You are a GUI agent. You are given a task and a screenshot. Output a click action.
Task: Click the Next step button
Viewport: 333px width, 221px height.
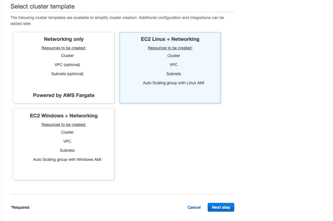coord(221,207)
